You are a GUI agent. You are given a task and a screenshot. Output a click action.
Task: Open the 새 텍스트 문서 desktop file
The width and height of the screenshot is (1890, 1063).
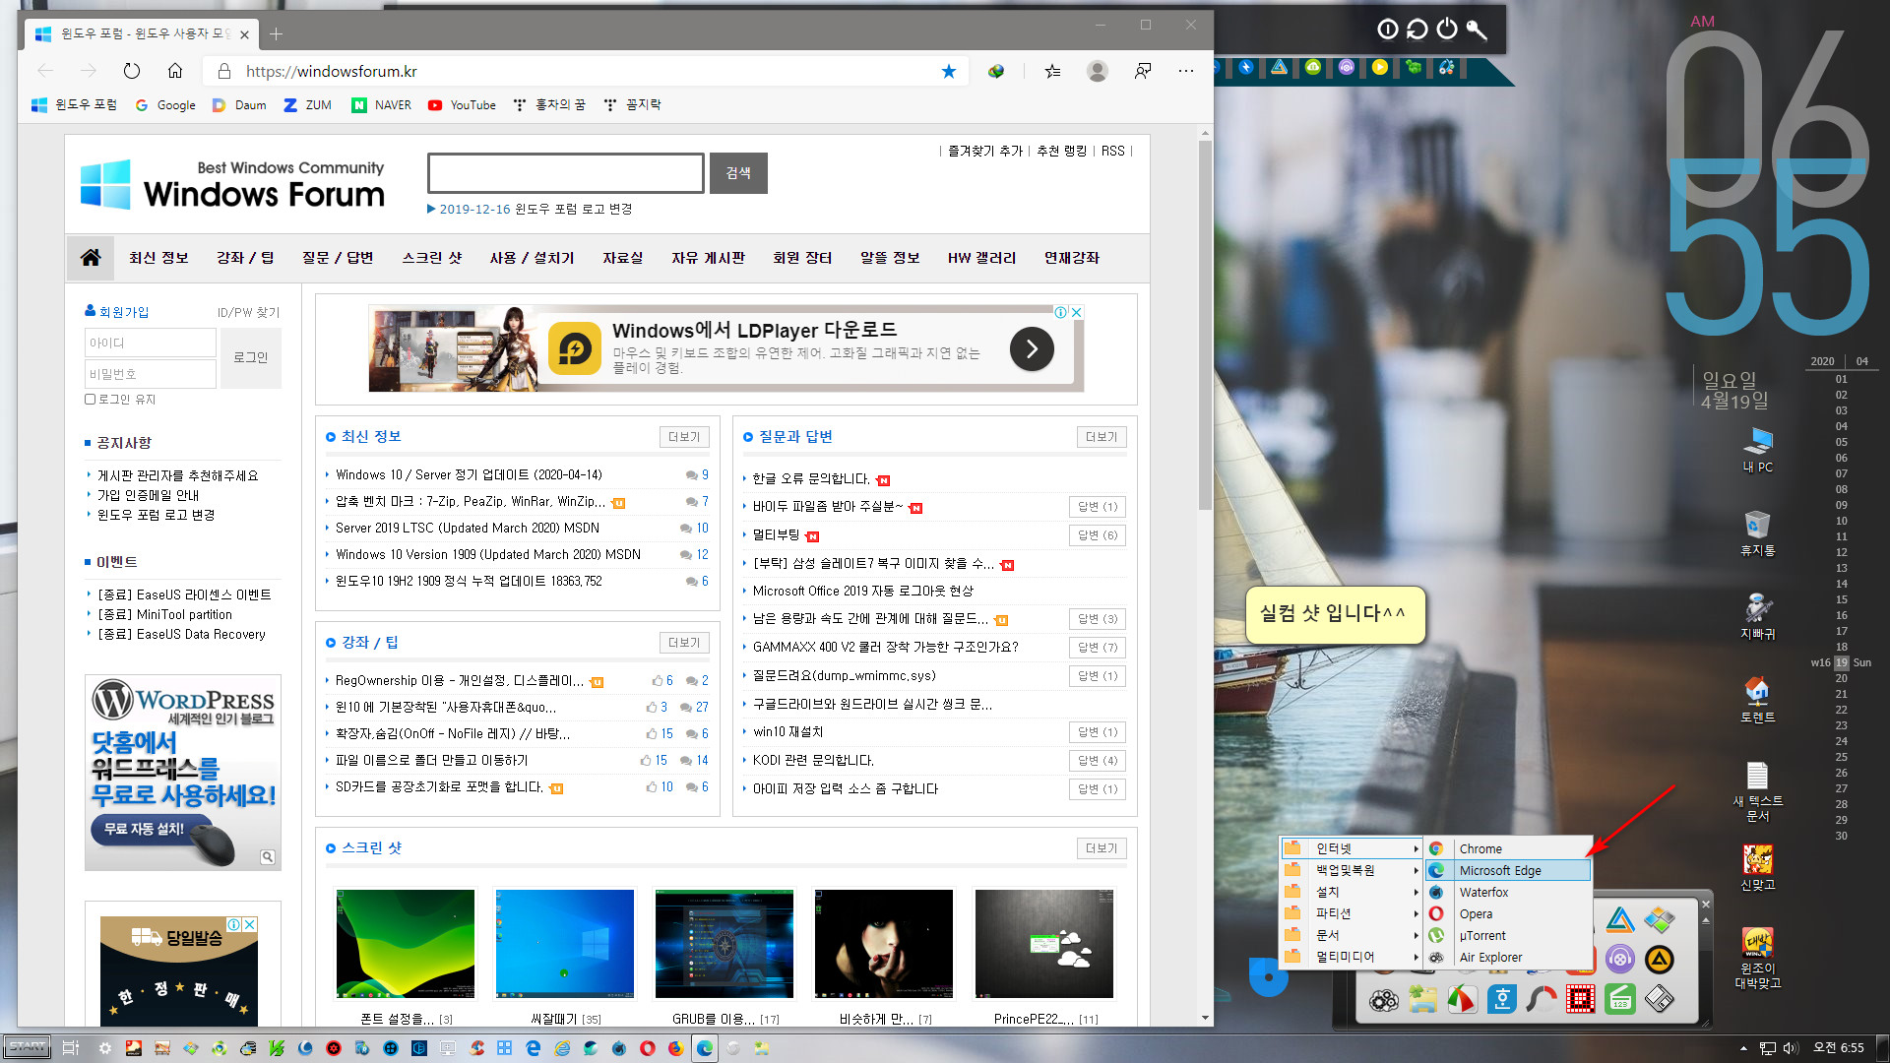pos(1757,791)
